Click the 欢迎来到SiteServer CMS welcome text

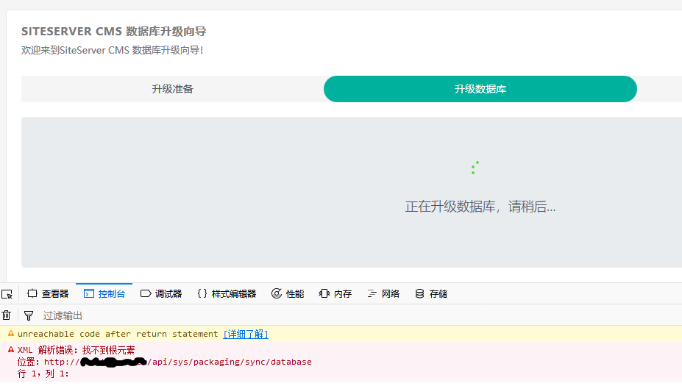(x=113, y=50)
